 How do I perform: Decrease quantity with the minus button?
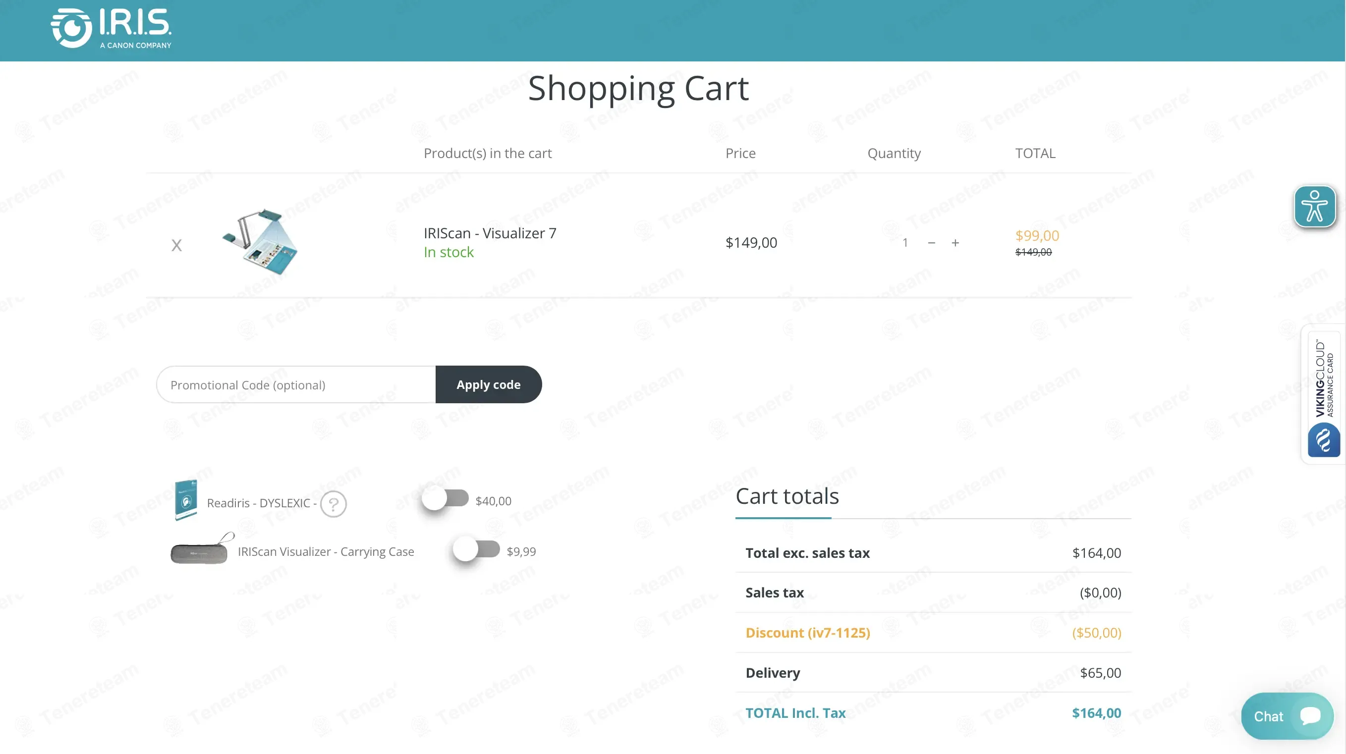931,243
